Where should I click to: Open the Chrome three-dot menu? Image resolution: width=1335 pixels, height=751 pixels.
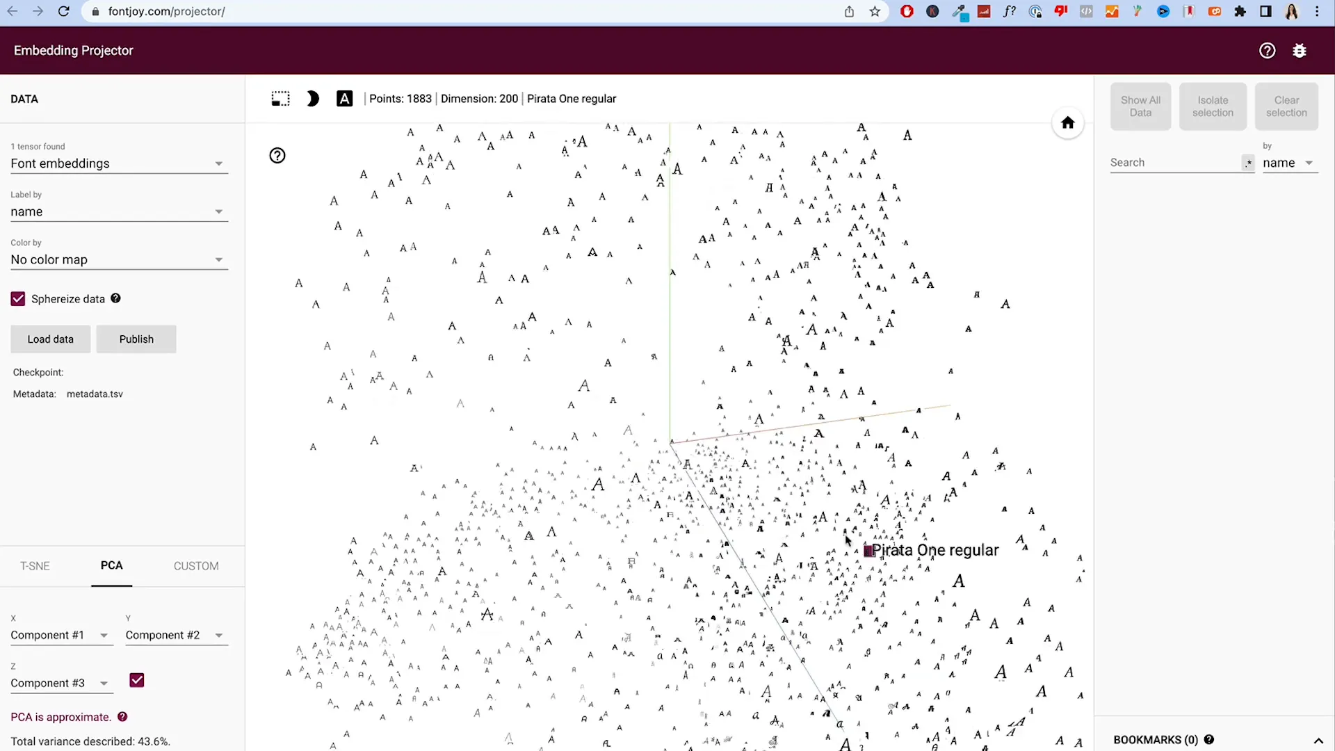1317,11
